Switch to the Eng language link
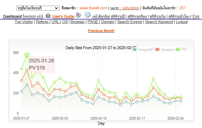This screenshot has height=128, width=202. 196,16
